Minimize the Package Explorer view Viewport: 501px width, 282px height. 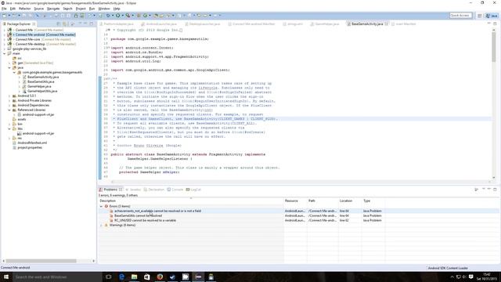[85, 23]
